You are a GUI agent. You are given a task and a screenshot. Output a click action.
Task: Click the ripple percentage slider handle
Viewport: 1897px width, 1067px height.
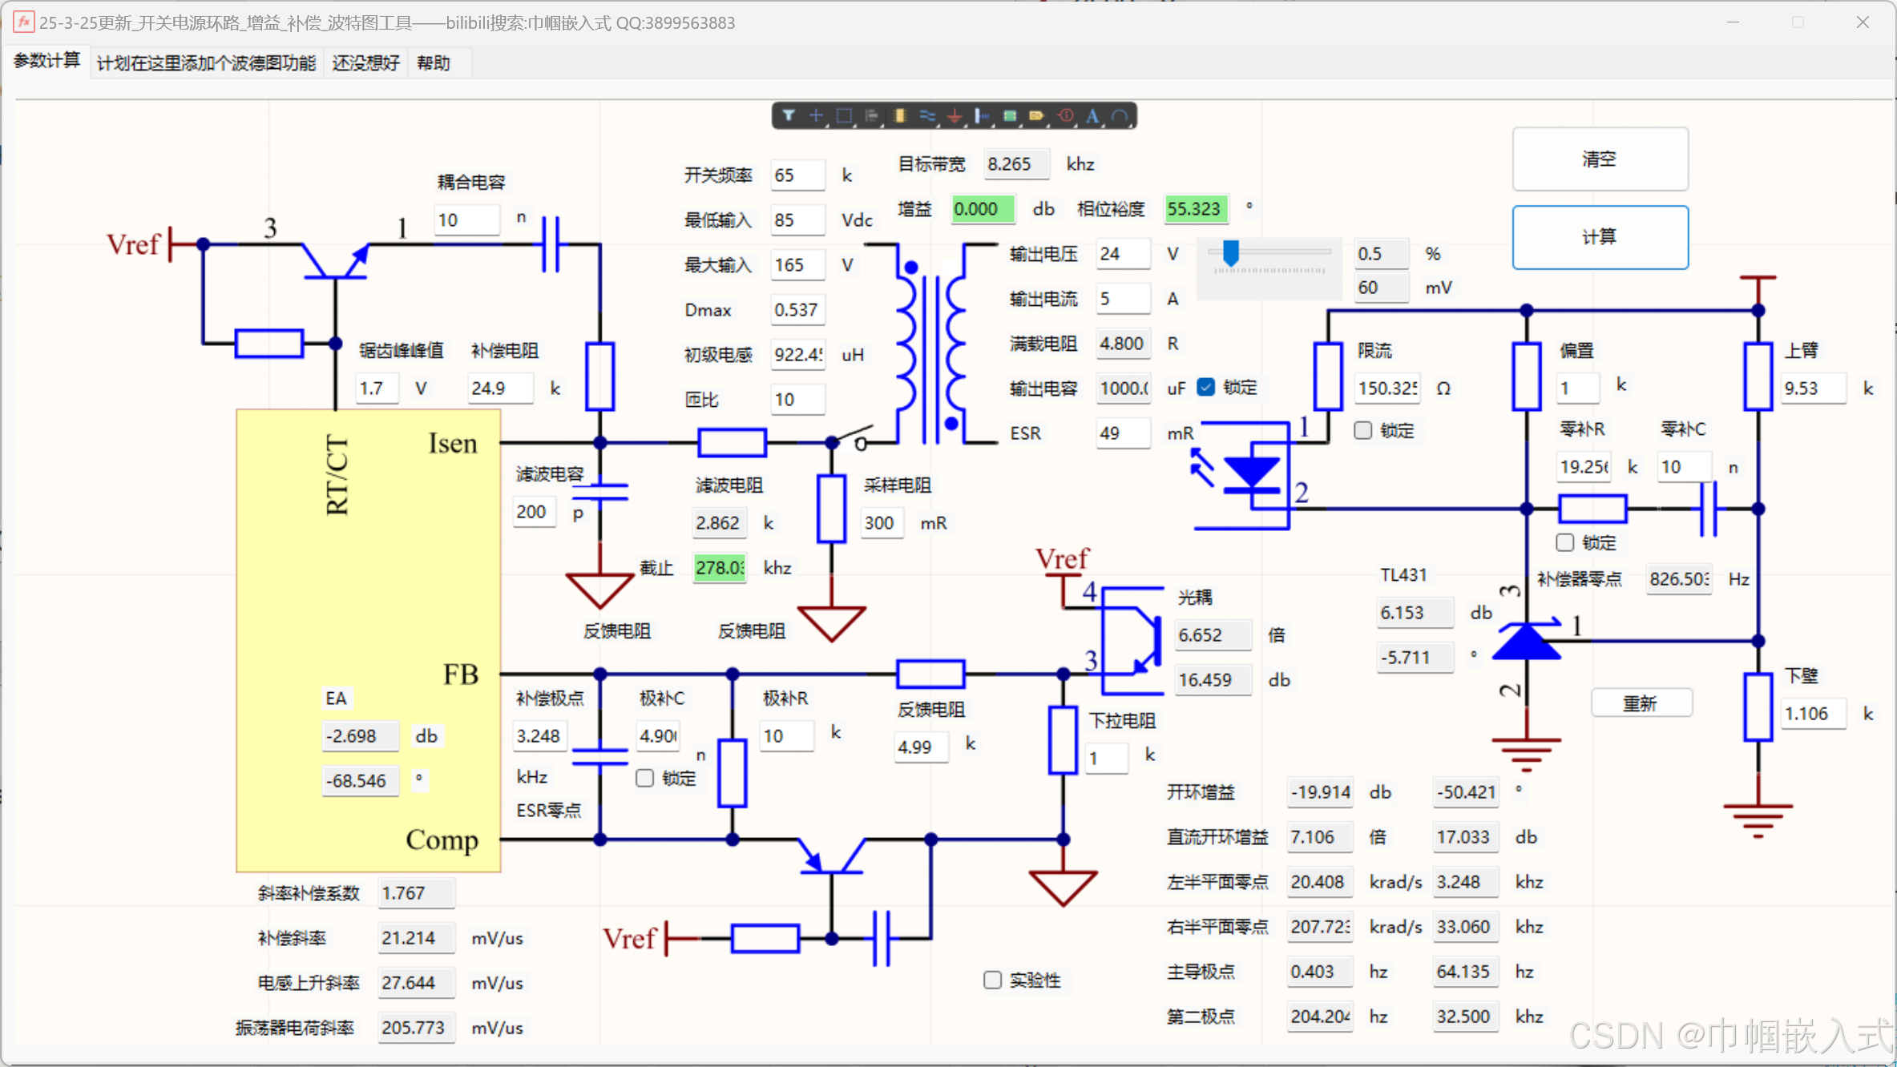1230,253
